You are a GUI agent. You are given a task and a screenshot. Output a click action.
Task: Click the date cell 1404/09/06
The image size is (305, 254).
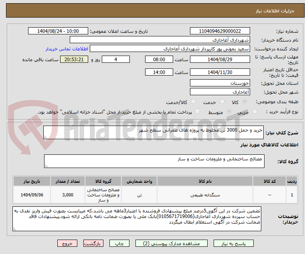point(32,195)
